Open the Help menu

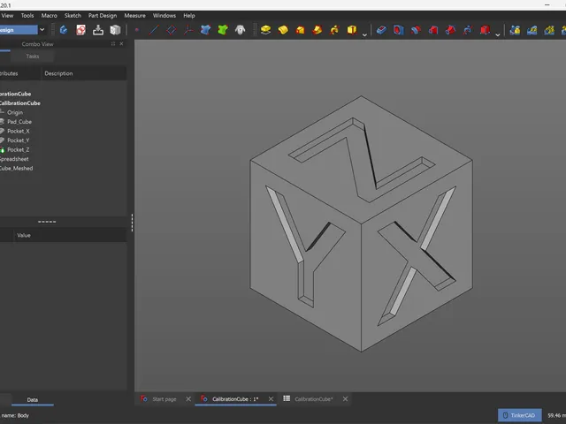188,16
